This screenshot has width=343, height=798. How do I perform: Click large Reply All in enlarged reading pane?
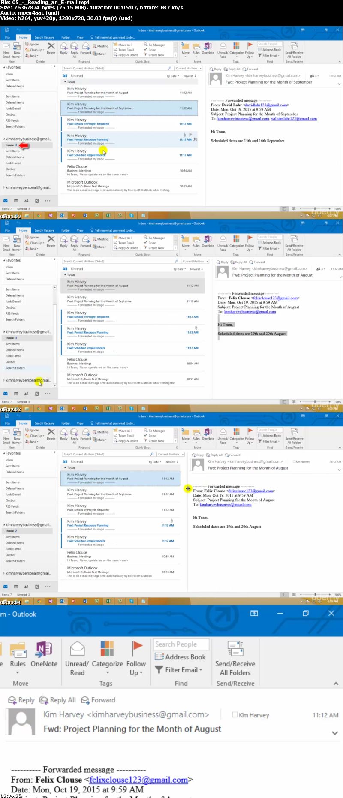pos(57,700)
